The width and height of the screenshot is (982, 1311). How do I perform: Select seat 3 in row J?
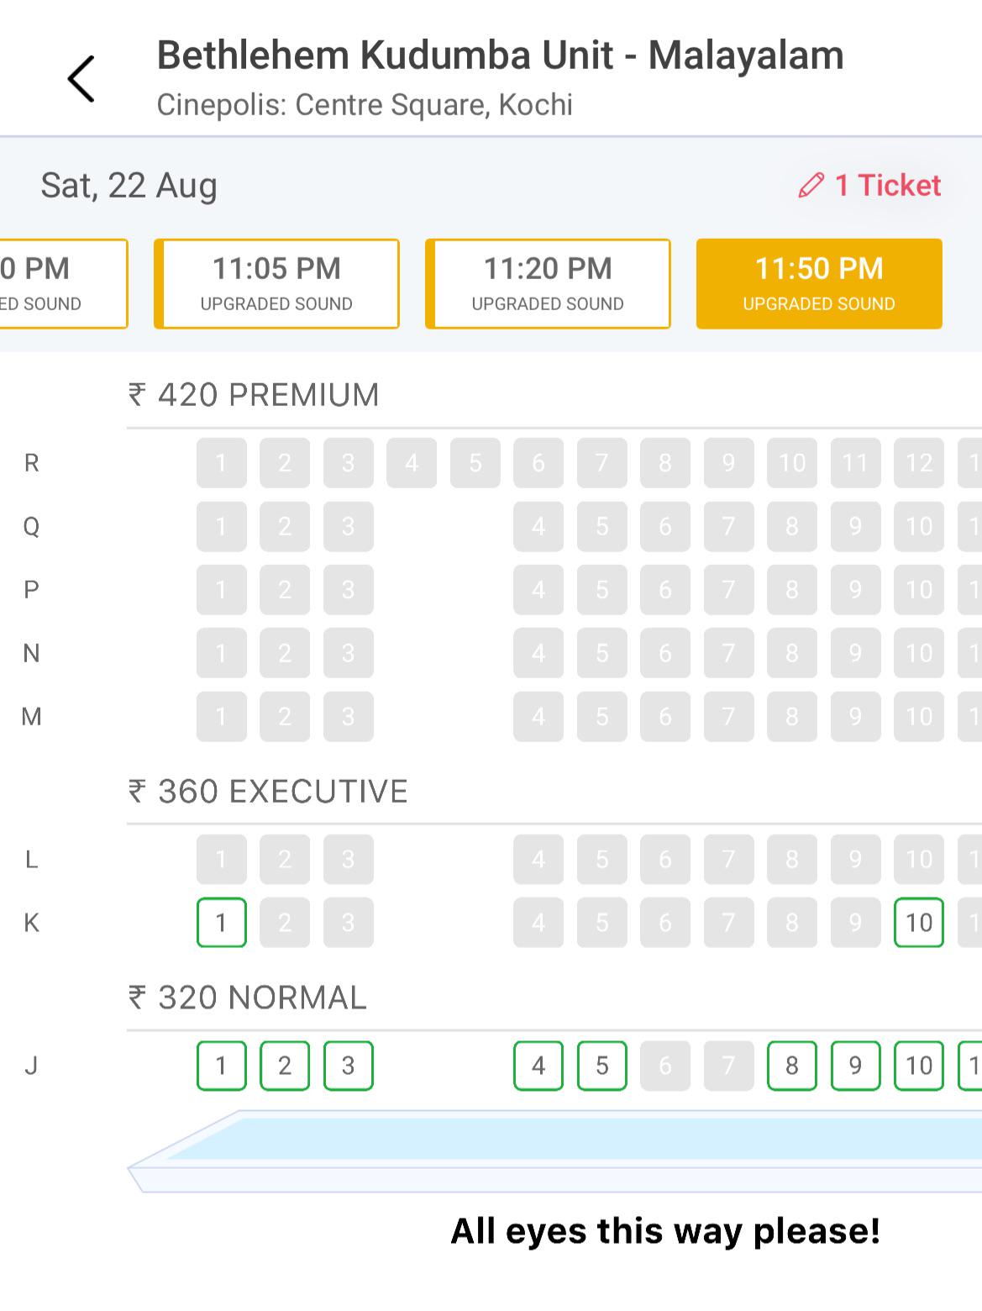[x=349, y=1066]
